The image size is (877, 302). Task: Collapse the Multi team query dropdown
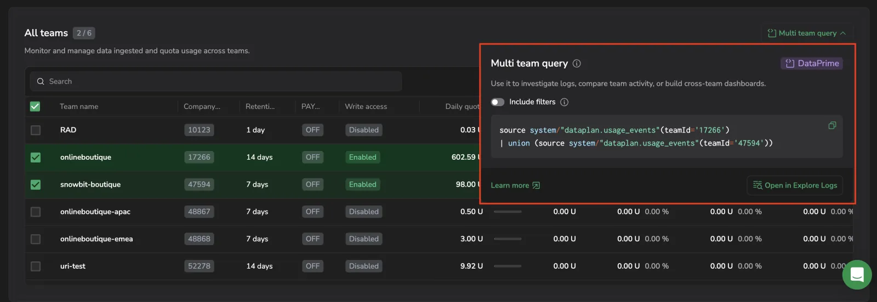[x=807, y=33]
